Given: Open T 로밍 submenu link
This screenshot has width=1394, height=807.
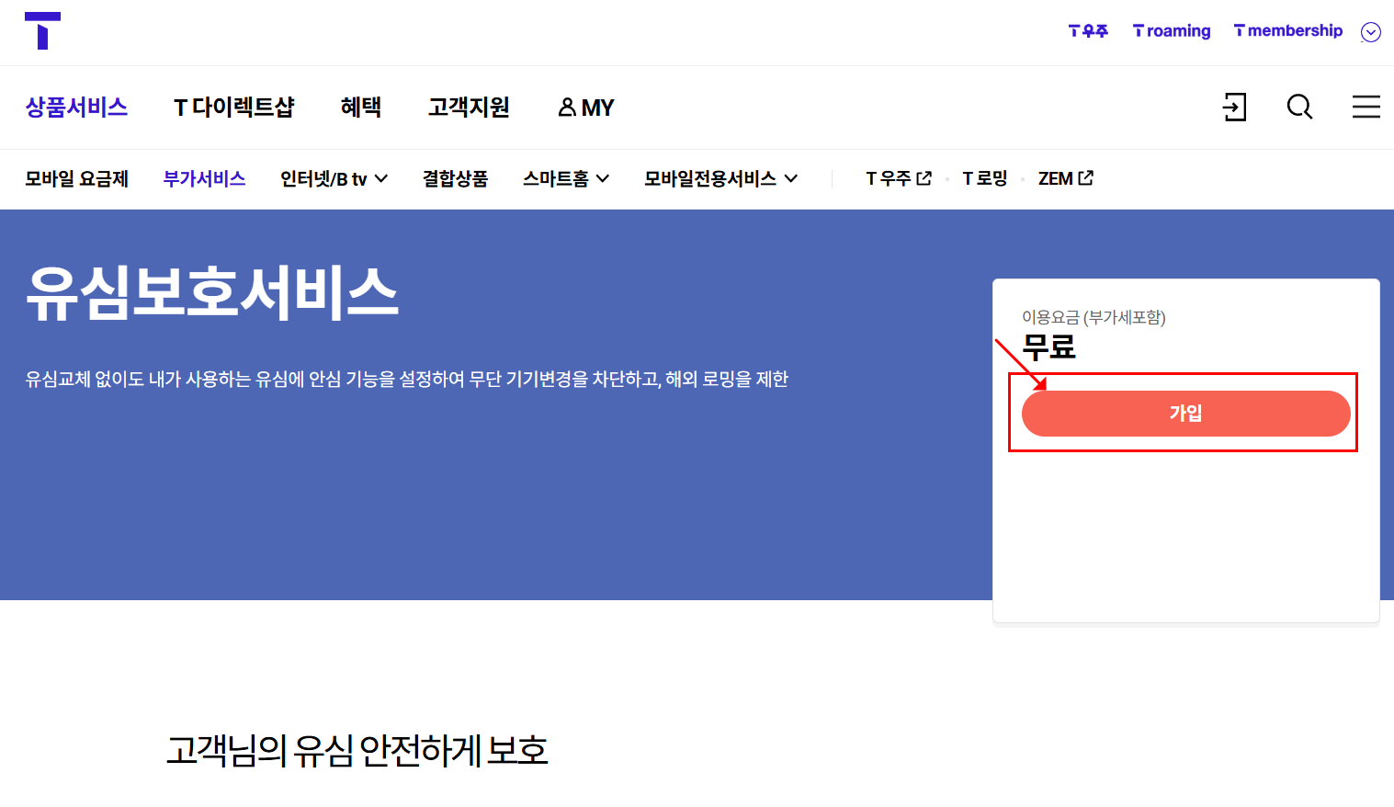Looking at the screenshot, I should coord(985,178).
